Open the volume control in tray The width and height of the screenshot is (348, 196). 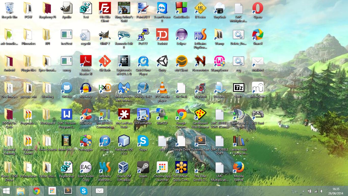322,191
